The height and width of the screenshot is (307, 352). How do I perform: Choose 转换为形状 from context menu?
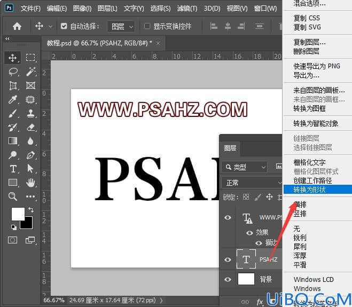pos(318,190)
